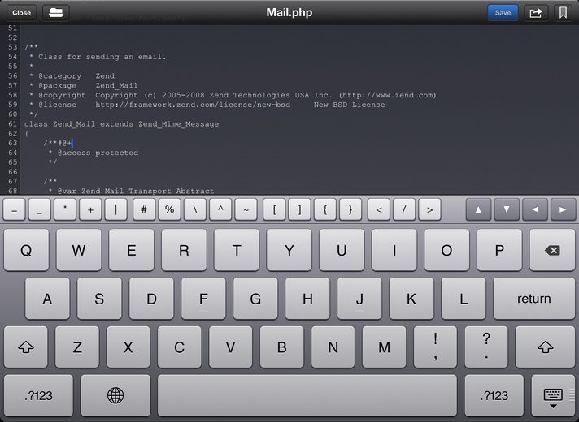Viewport: 579px width, 422px height.
Task: Insert percent sign from symbol row
Action: click(x=169, y=209)
